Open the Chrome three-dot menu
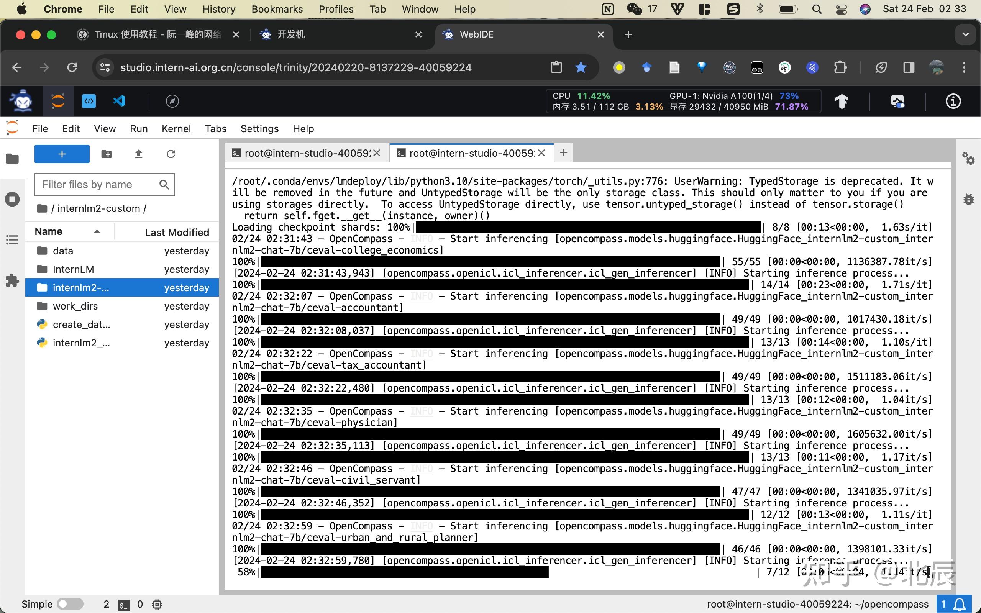Viewport: 981px width, 613px height. pos(965,67)
